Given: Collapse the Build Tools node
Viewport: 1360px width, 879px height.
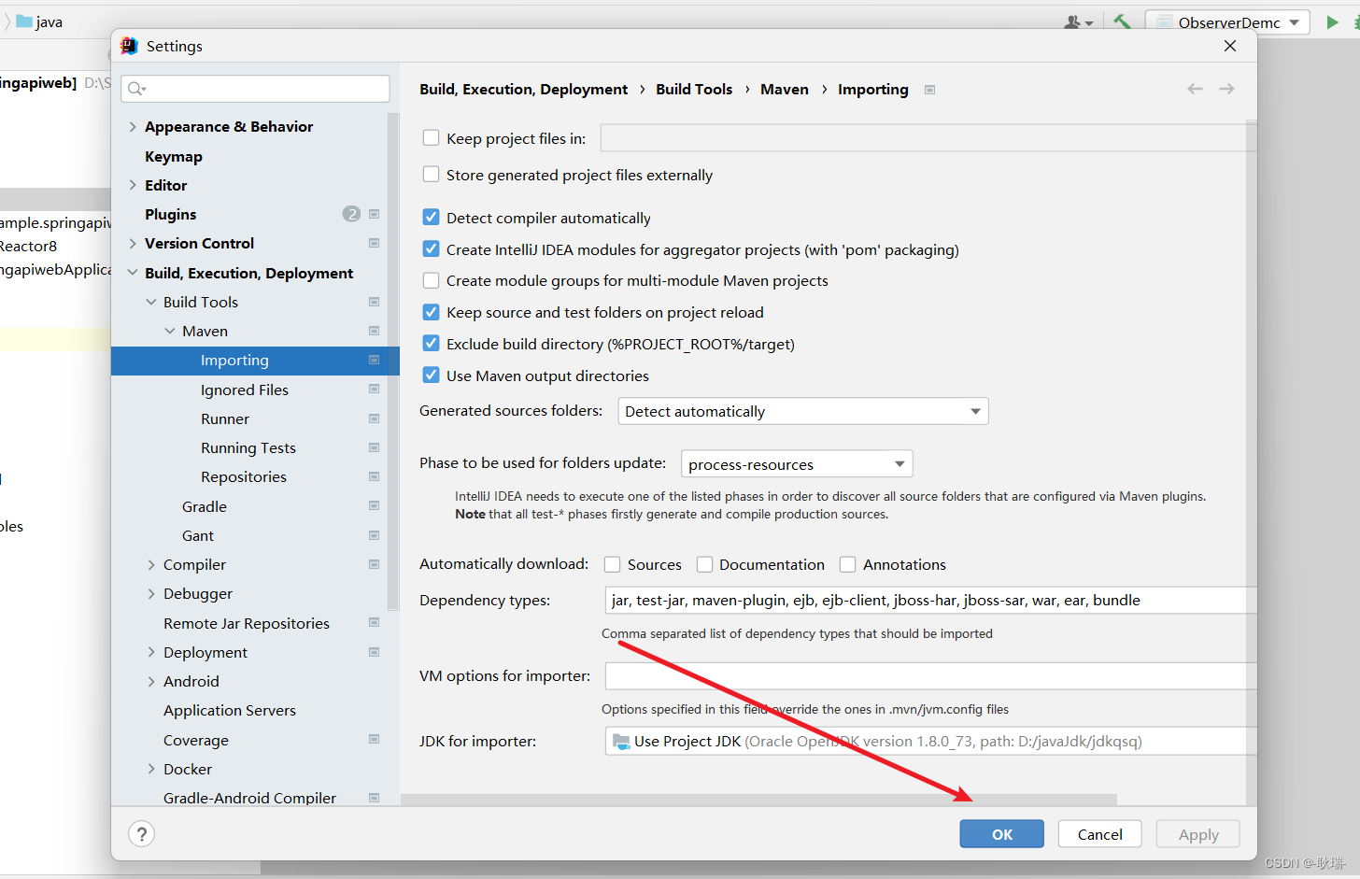Looking at the screenshot, I should pos(151,302).
